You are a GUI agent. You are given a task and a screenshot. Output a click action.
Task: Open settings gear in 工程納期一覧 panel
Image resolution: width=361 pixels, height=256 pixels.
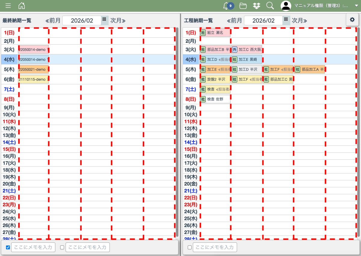tap(352, 20)
